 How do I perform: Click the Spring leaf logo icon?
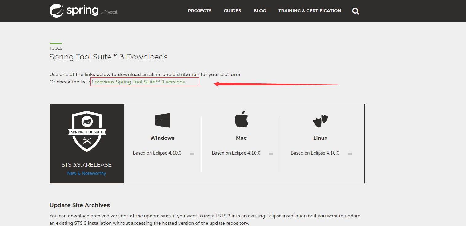click(x=57, y=11)
